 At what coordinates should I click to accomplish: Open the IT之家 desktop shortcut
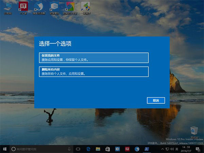[23, 8]
